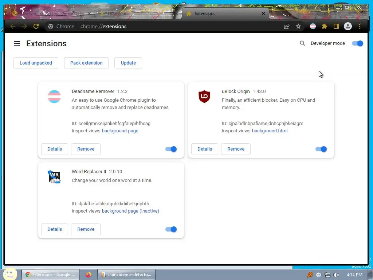Toggle Developer mode switch
Image resolution: width=373 pixels, height=280 pixels.
(357, 43)
